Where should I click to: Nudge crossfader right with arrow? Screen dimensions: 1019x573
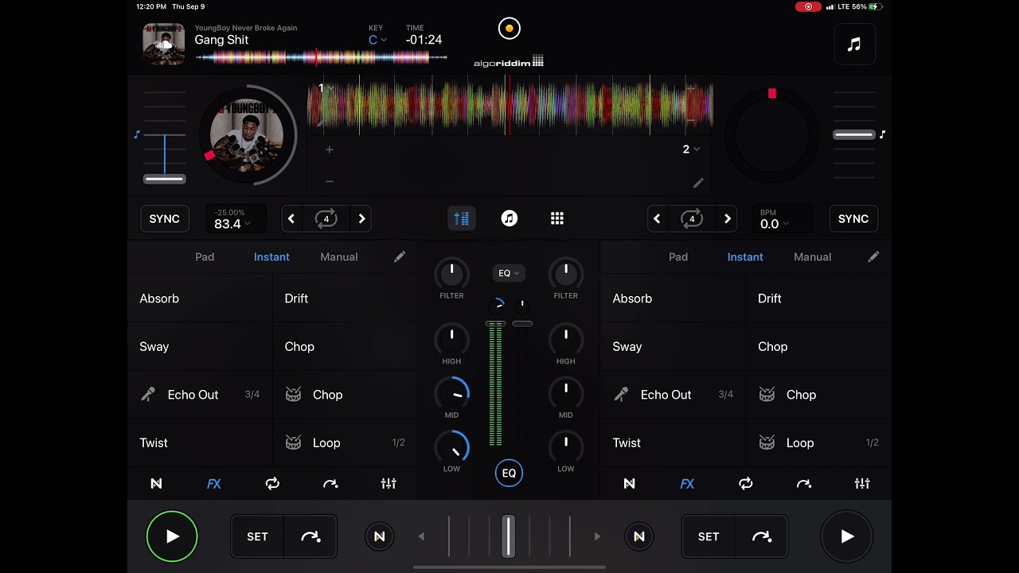click(x=597, y=536)
